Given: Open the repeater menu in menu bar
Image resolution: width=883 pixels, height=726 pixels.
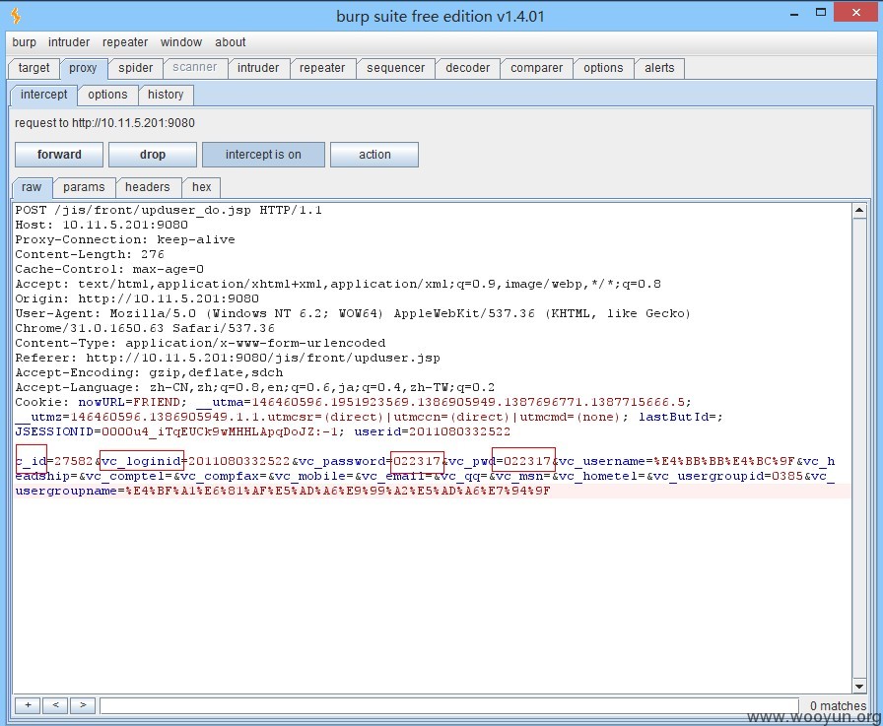Looking at the screenshot, I should tap(125, 42).
